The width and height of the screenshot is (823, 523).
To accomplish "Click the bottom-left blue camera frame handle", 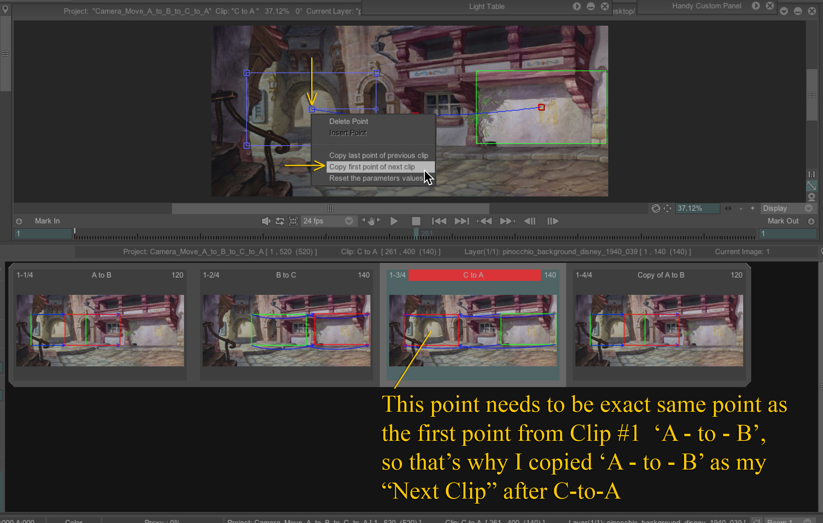I will tap(246, 146).
